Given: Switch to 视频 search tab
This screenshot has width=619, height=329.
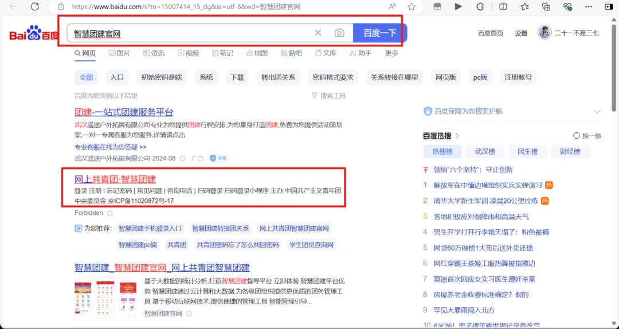Looking at the screenshot, I should 189,53.
